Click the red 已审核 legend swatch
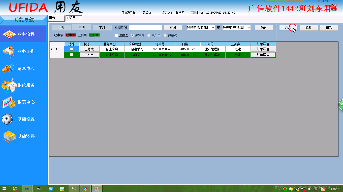 70,35
